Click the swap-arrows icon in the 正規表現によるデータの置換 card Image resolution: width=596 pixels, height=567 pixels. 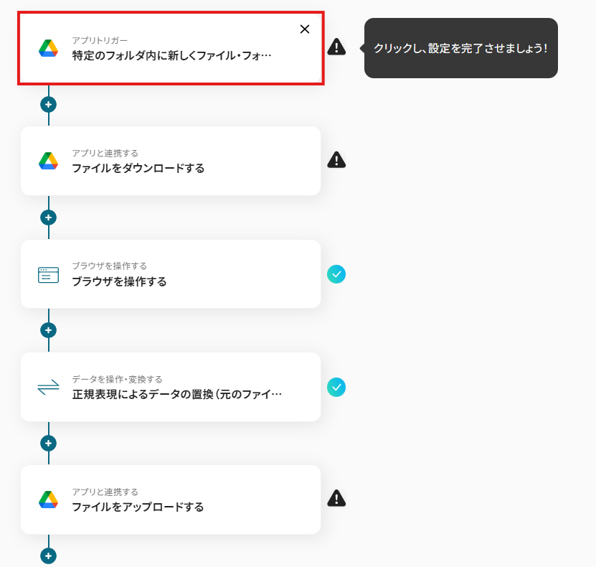(48, 387)
